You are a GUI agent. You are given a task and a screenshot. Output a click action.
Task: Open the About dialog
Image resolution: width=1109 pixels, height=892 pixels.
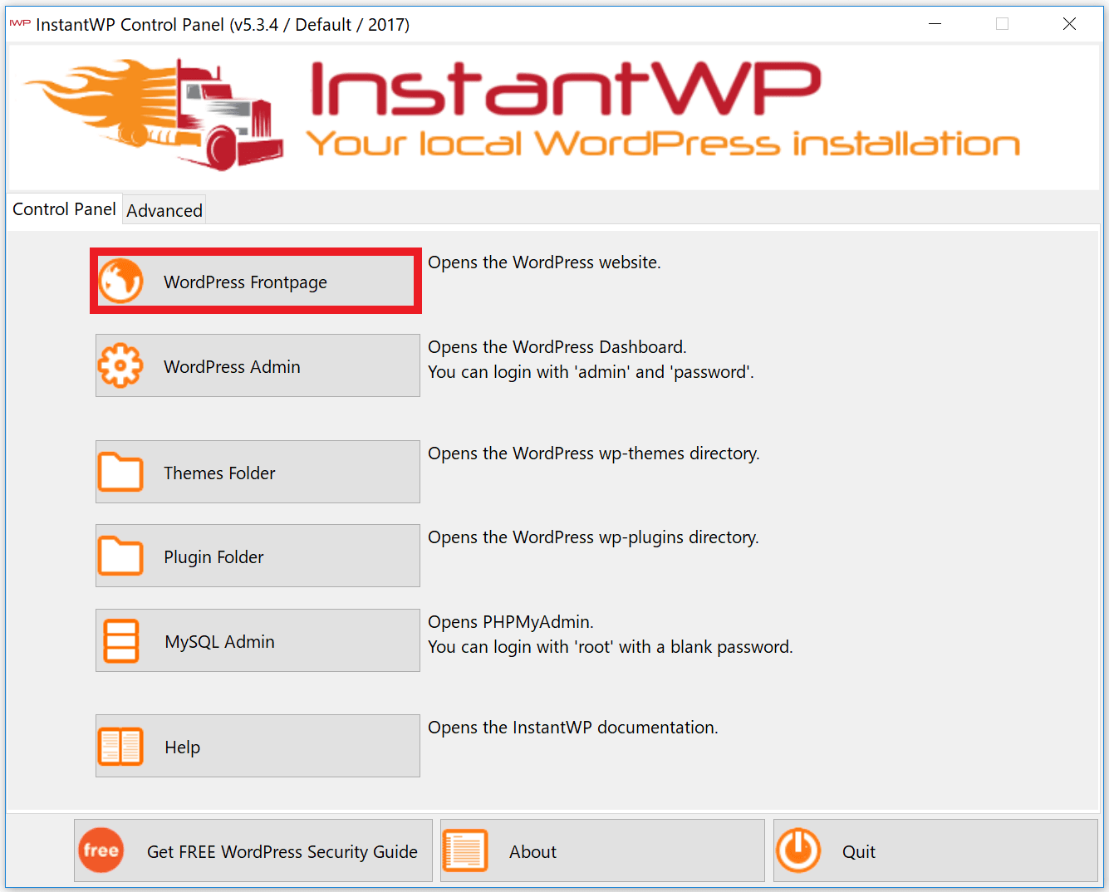601,850
